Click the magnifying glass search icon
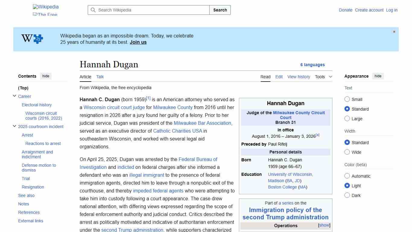The height and width of the screenshot is (232, 412). (93, 10)
